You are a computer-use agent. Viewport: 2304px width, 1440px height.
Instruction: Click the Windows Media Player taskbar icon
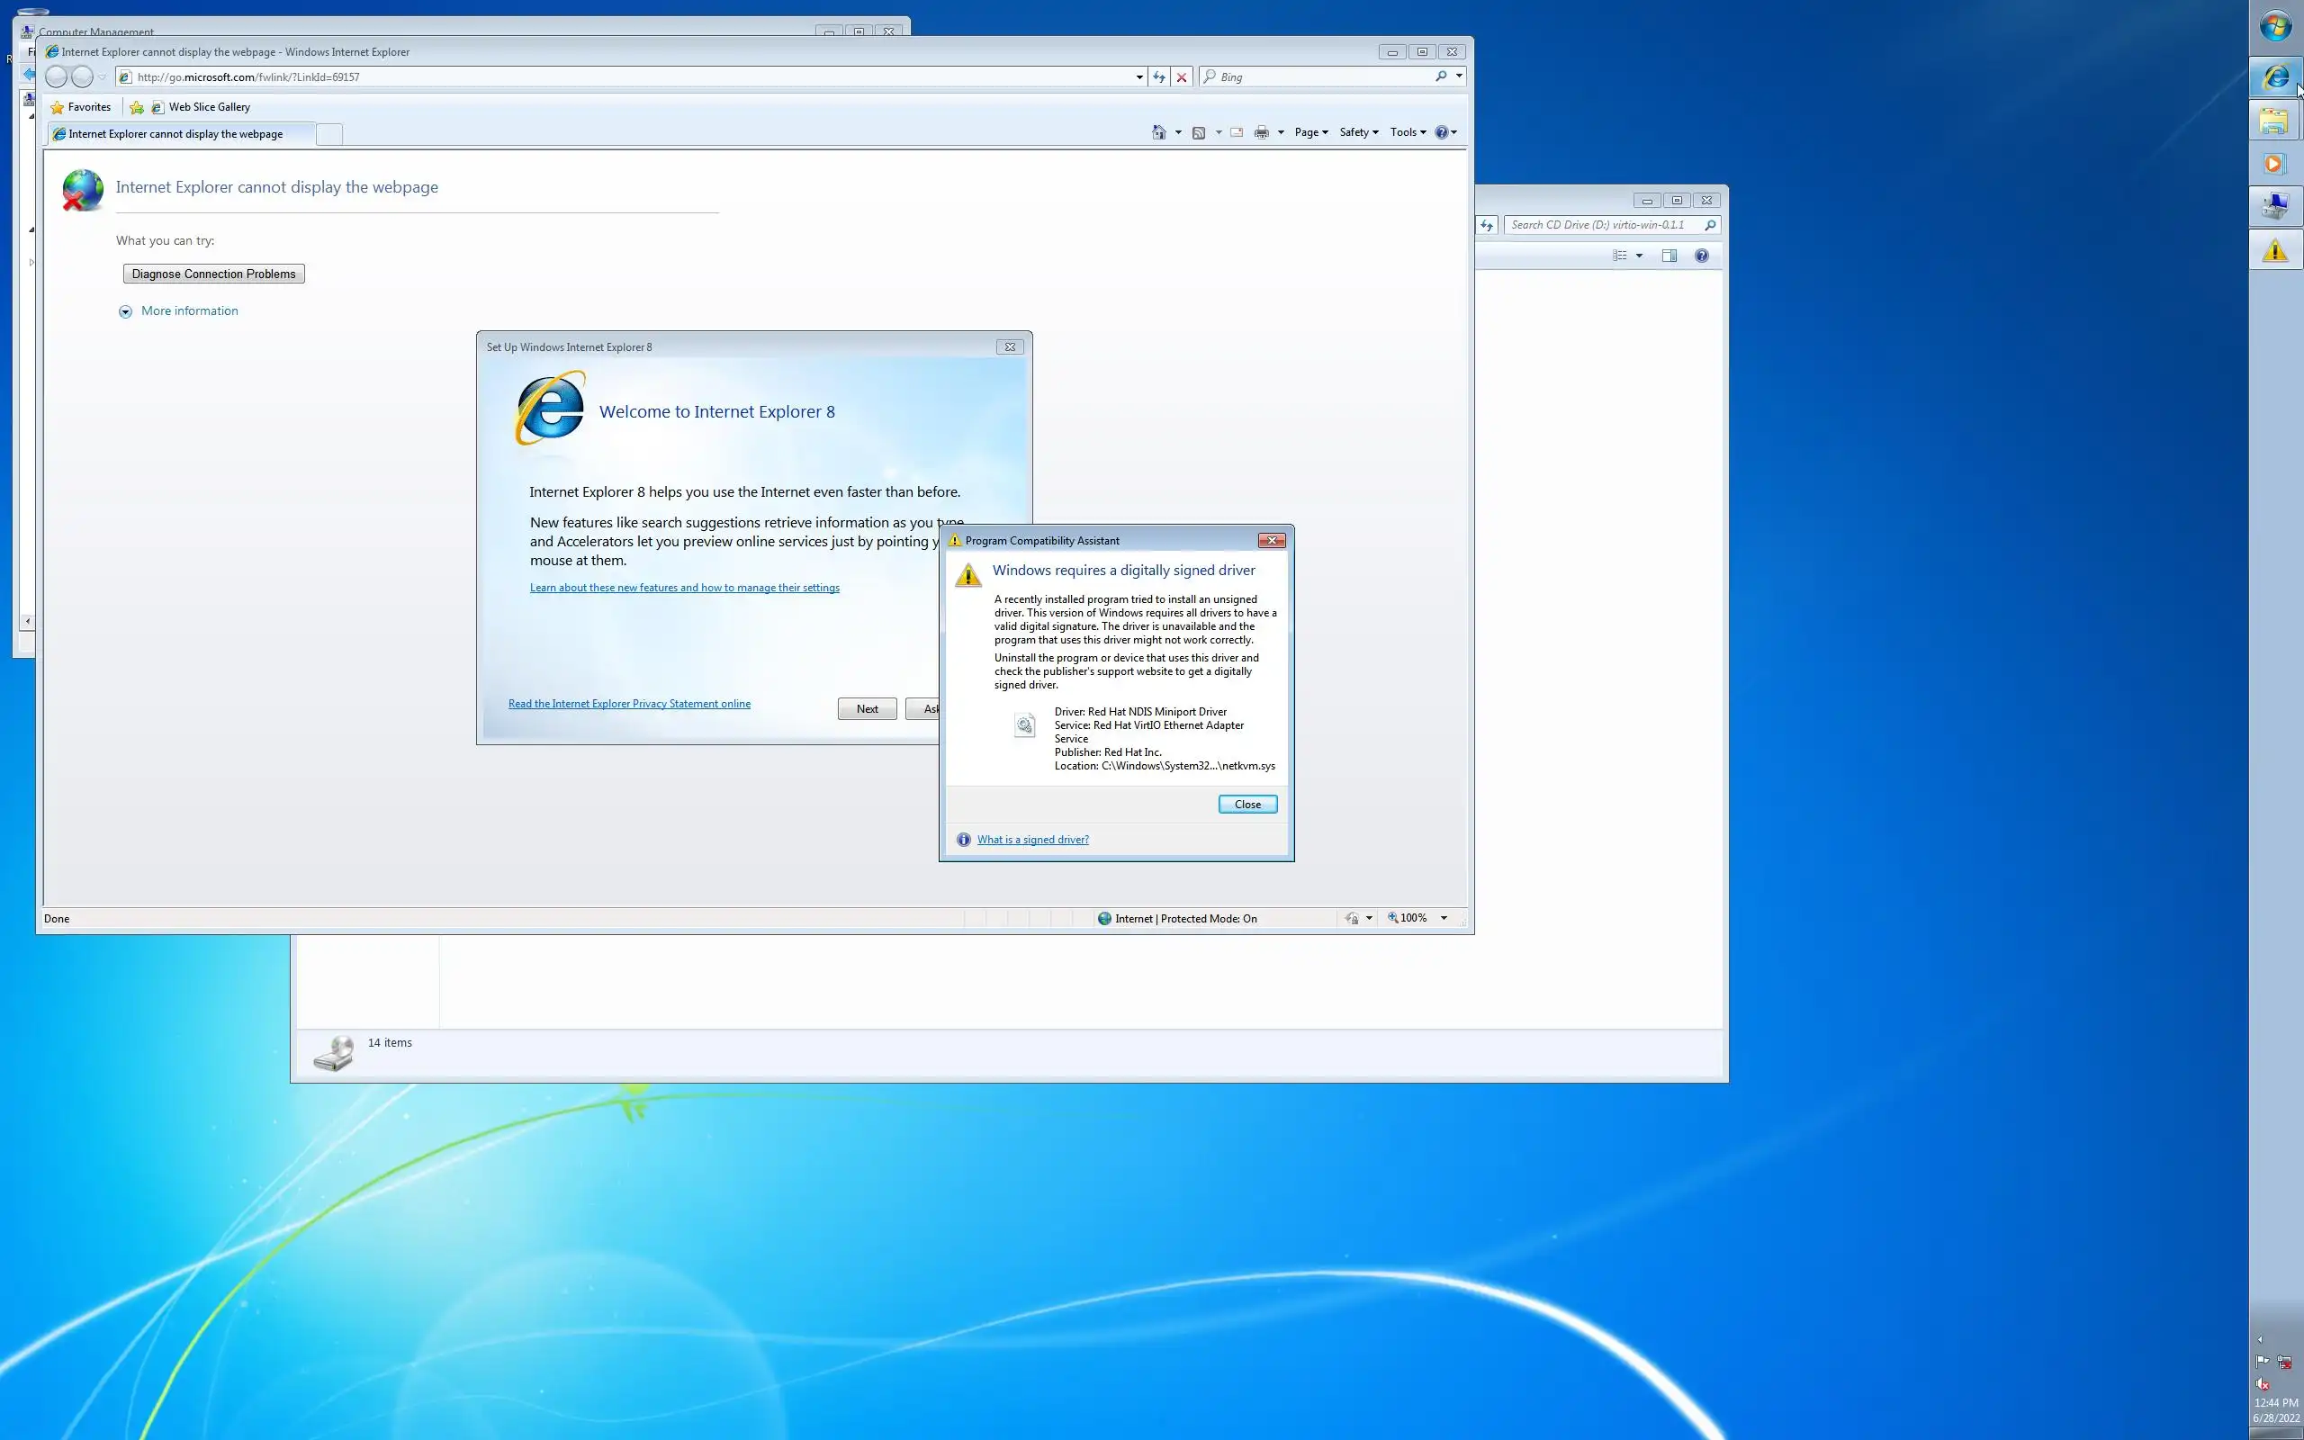(2273, 164)
